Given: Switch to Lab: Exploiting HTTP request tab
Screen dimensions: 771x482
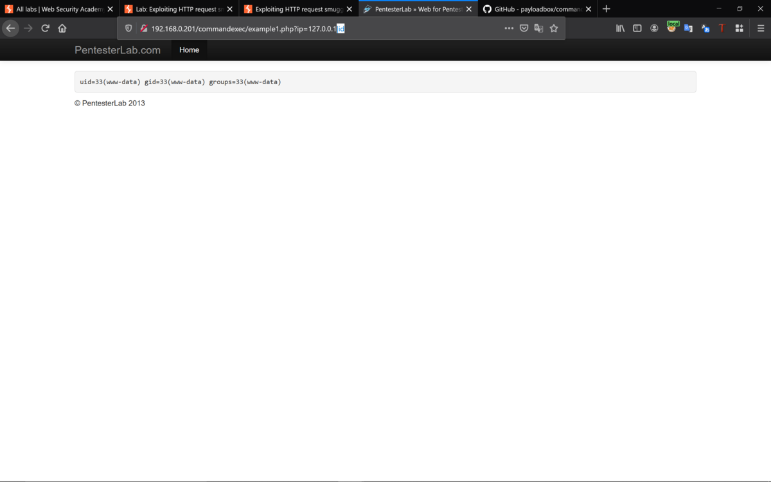Looking at the screenshot, I should tap(179, 9).
